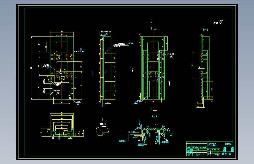Click the B-B section view label
The image size is (254, 164).
(x=206, y=30)
